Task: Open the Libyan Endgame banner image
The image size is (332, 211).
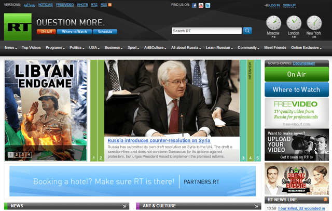Action: click(46, 110)
